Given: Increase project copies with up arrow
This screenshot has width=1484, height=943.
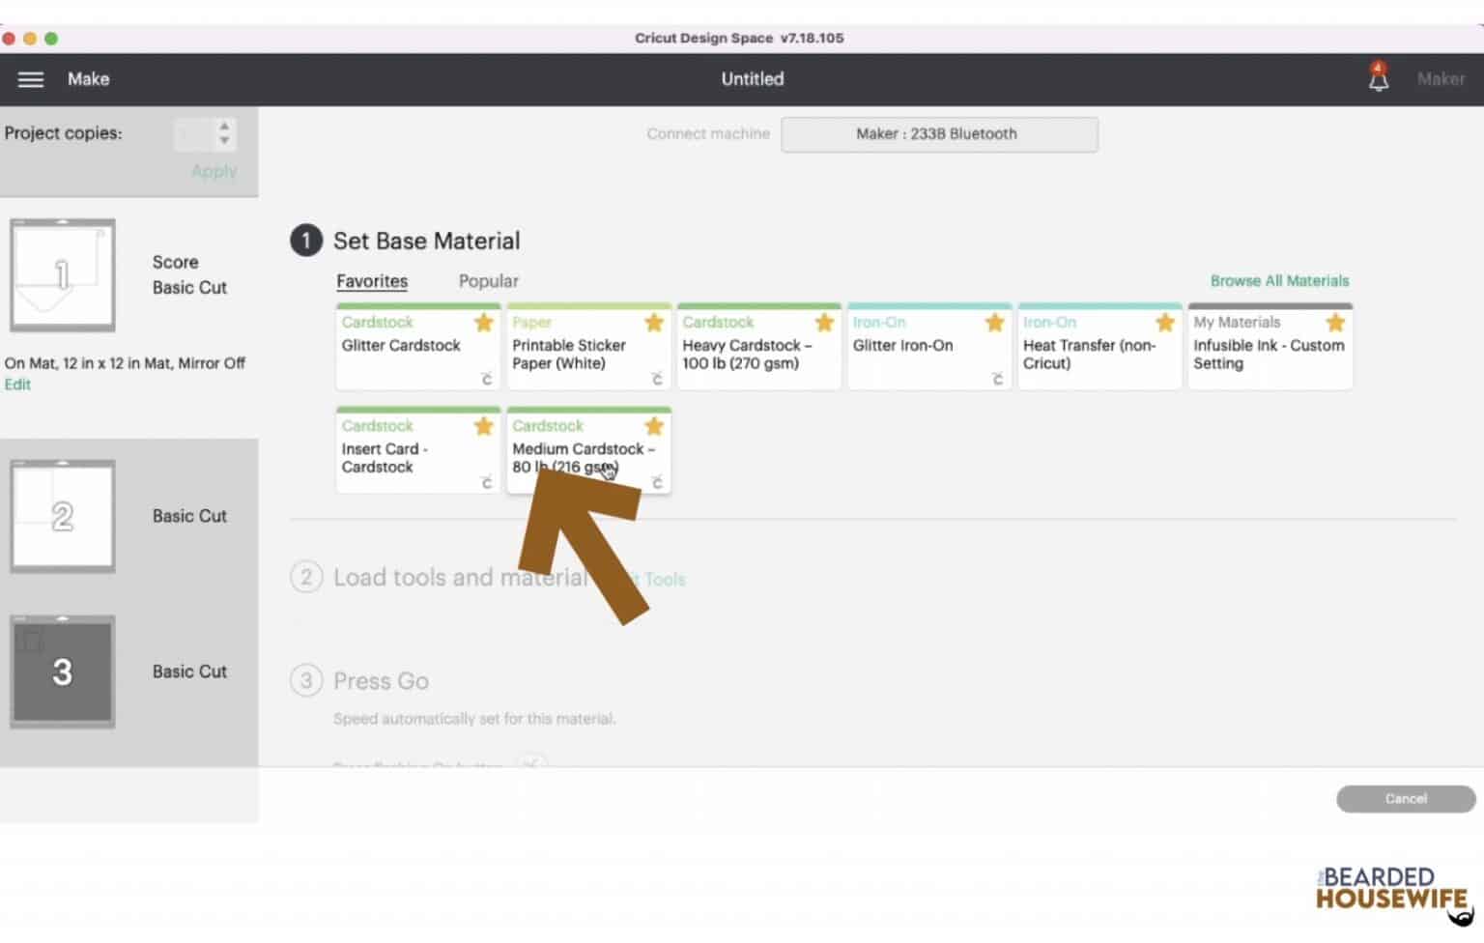Looking at the screenshot, I should point(224,126).
